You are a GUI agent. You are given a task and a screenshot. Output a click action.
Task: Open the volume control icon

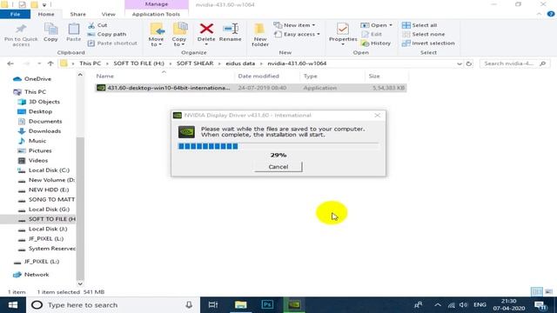point(463,305)
